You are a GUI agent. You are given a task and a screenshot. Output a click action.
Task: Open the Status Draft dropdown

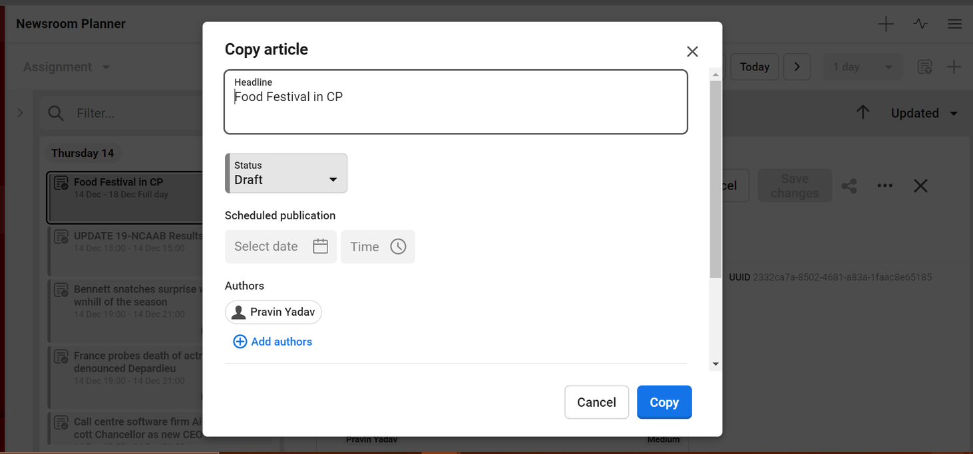click(287, 173)
